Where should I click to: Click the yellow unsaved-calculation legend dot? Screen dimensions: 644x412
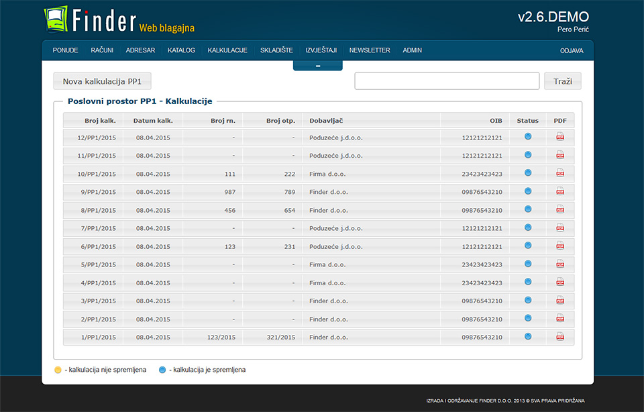click(x=58, y=370)
